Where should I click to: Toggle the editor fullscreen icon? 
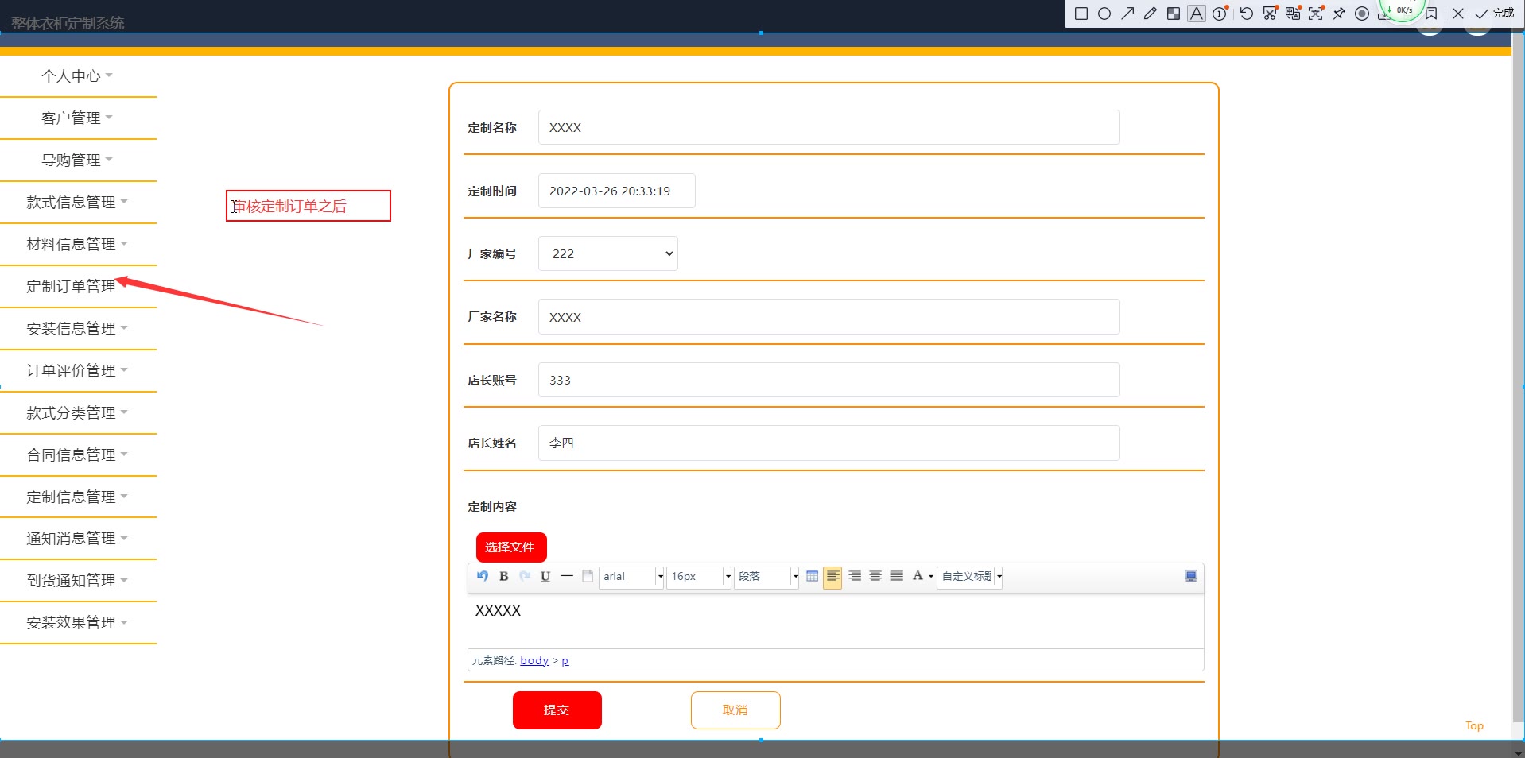coord(1190,577)
